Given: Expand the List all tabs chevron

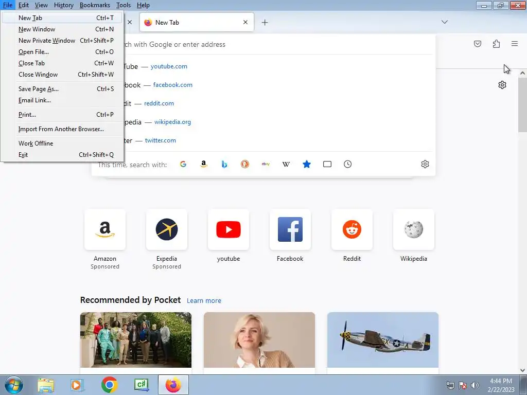Looking at the screenshot, I should point(445,22).
